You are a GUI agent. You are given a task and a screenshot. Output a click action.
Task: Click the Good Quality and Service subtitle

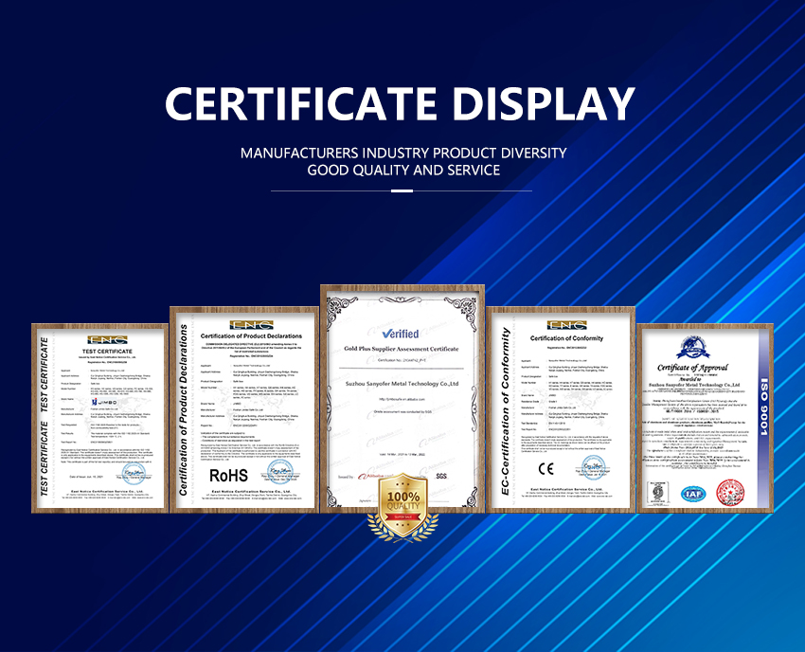click(402, 171)
